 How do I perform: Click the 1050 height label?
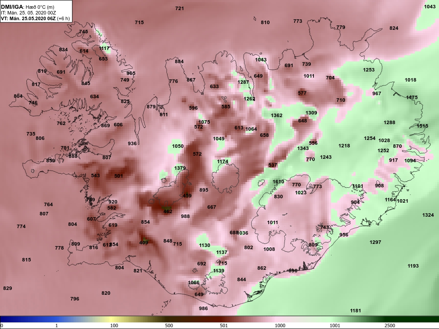tap(178, 146)
